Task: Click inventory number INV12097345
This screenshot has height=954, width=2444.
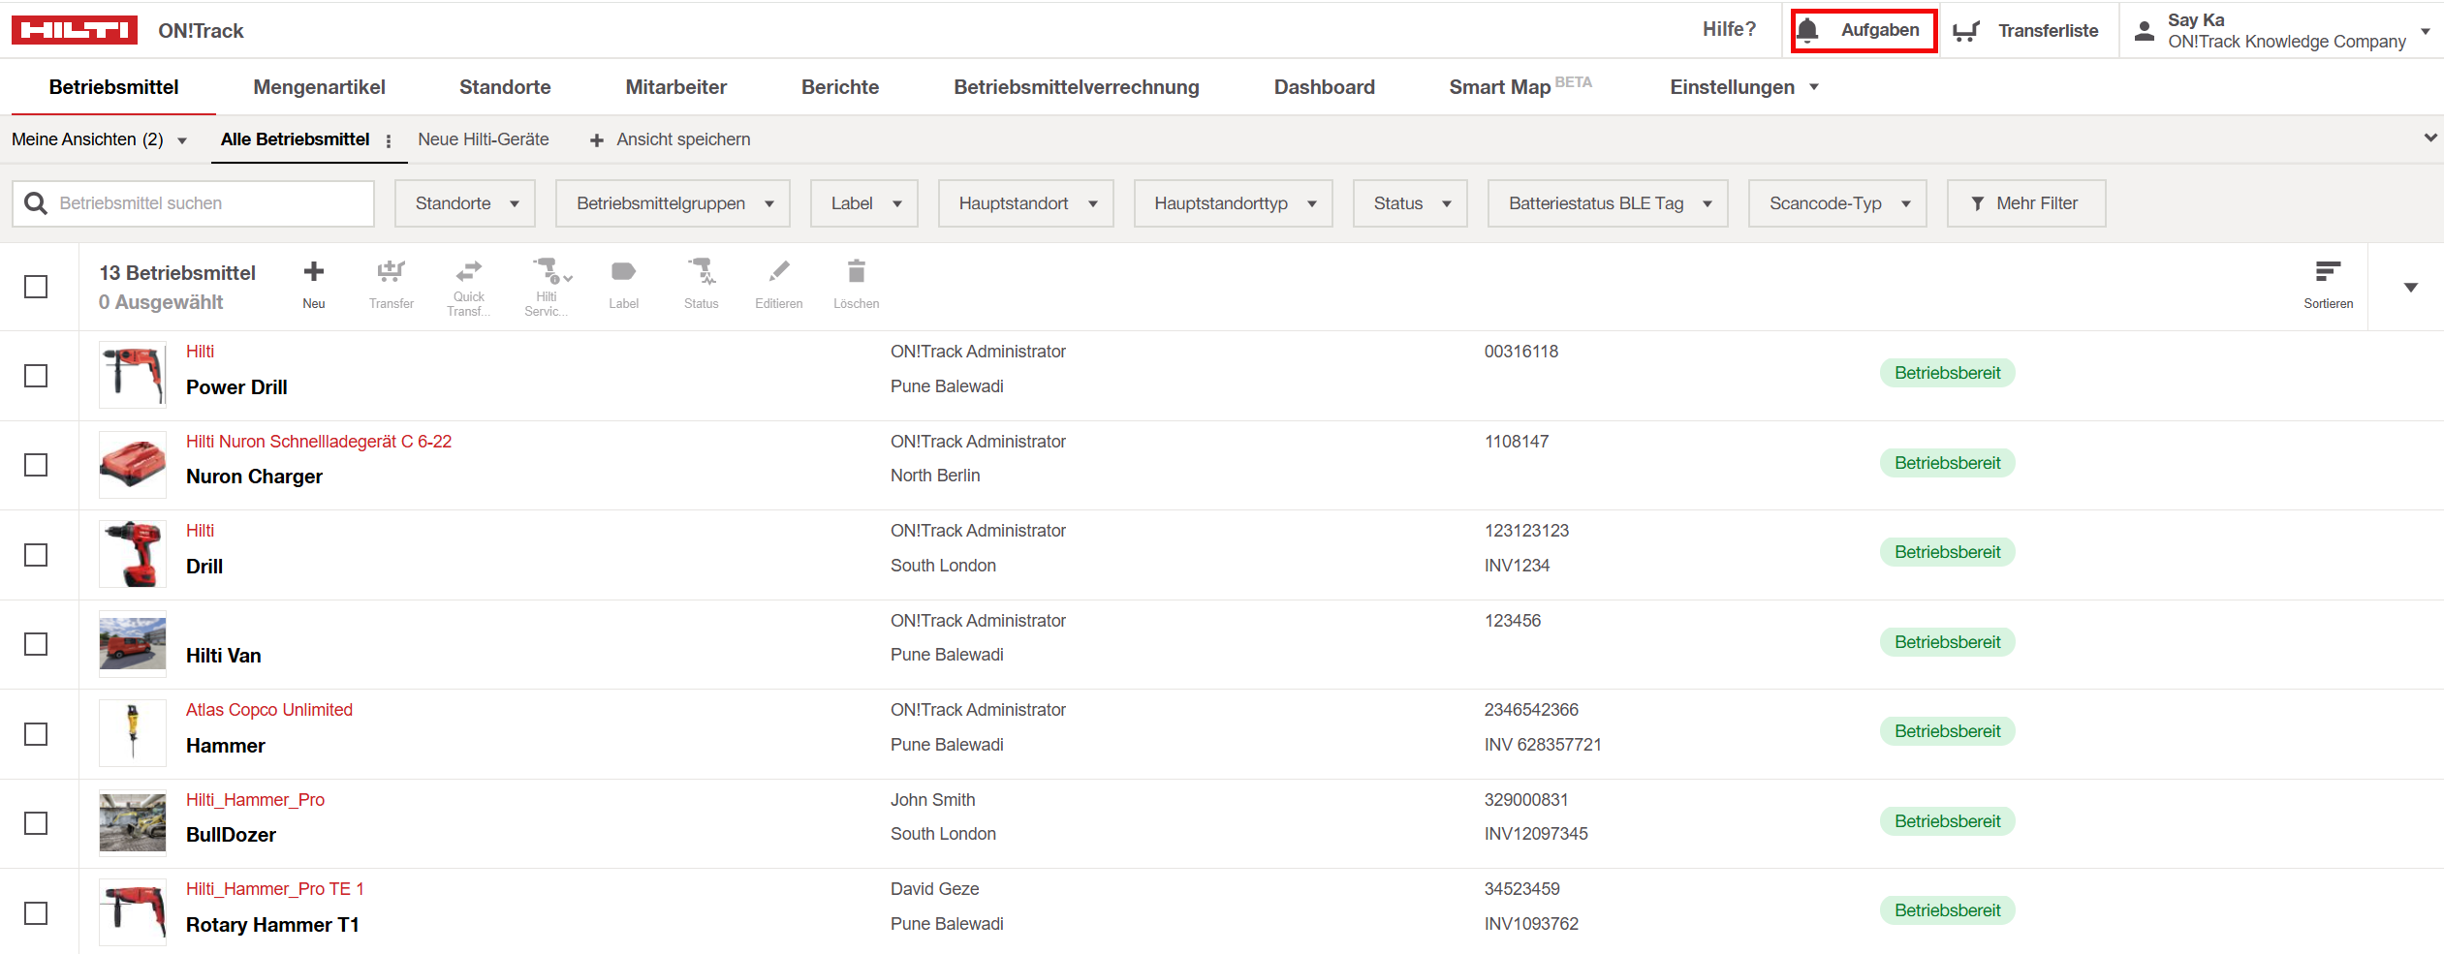Action: coord(1536,834)
